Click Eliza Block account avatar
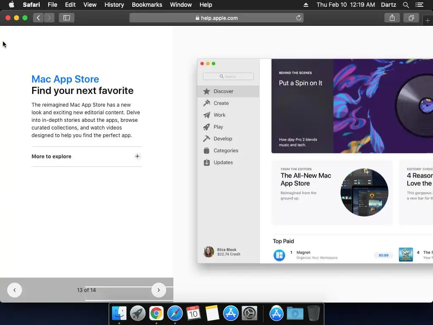This screenshot has height=325, width=433. (209, 252)
